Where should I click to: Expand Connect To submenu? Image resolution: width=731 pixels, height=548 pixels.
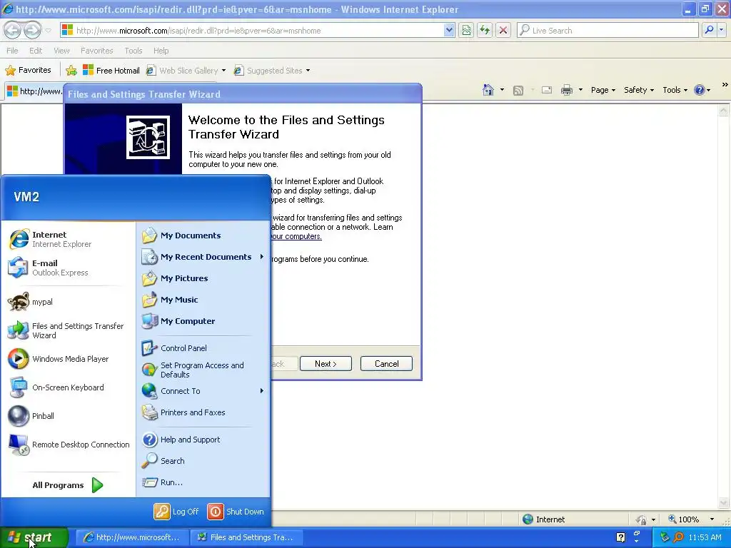point(262,391)
